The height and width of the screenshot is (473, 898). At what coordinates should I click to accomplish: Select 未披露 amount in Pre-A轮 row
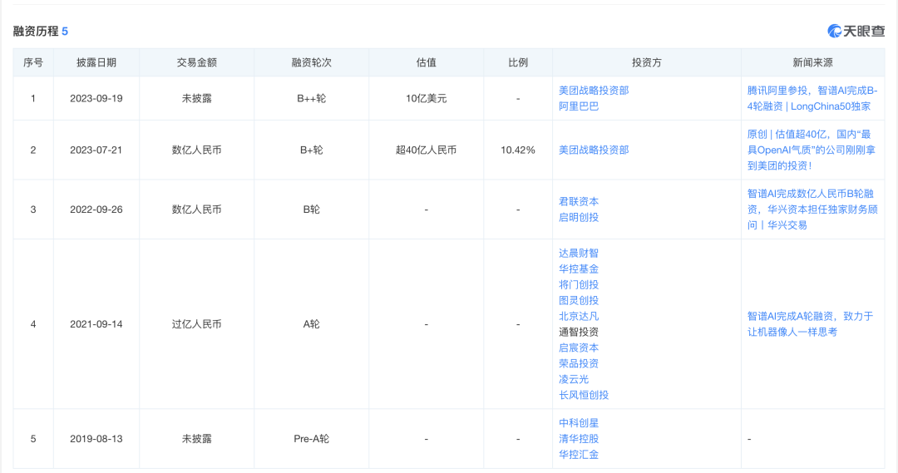point(196,439)
